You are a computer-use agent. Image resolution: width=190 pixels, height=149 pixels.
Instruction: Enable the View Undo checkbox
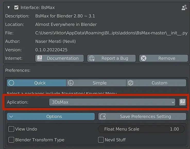tap(11, 129)
